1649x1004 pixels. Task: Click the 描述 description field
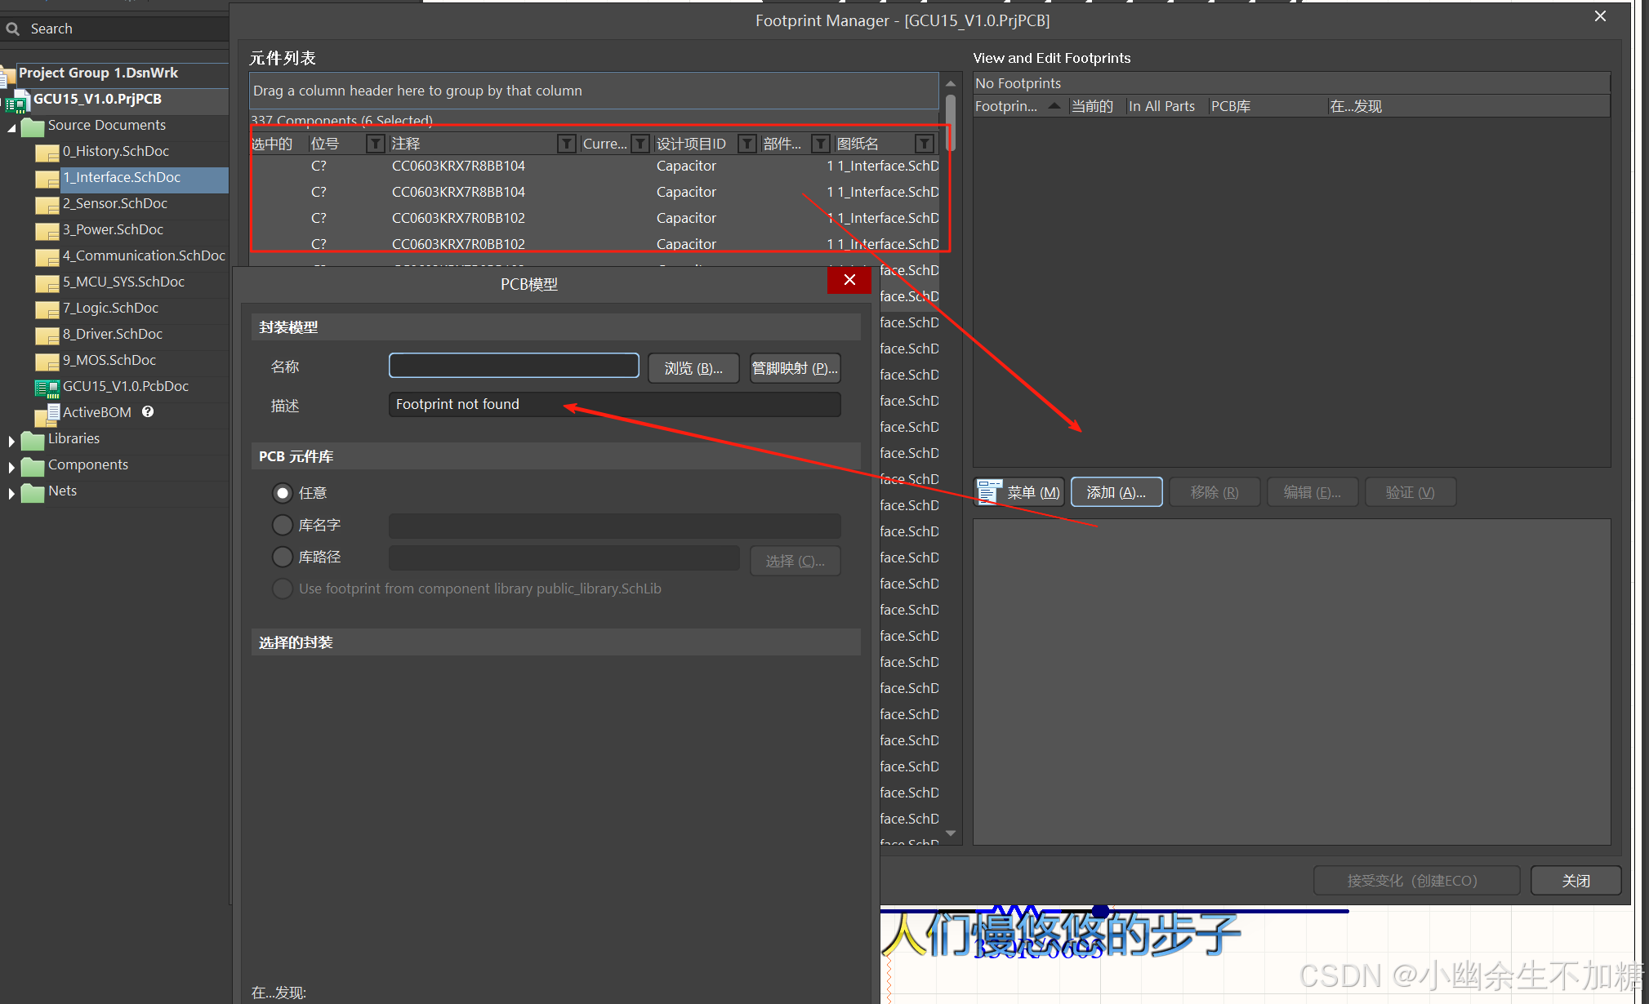pyautogui.click(x=614, y=404)
